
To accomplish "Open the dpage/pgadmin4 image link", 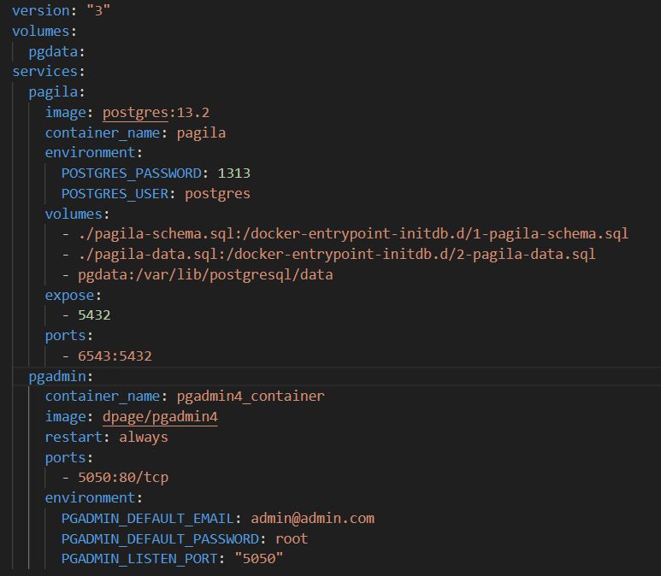I will click(x=160, y=417).
